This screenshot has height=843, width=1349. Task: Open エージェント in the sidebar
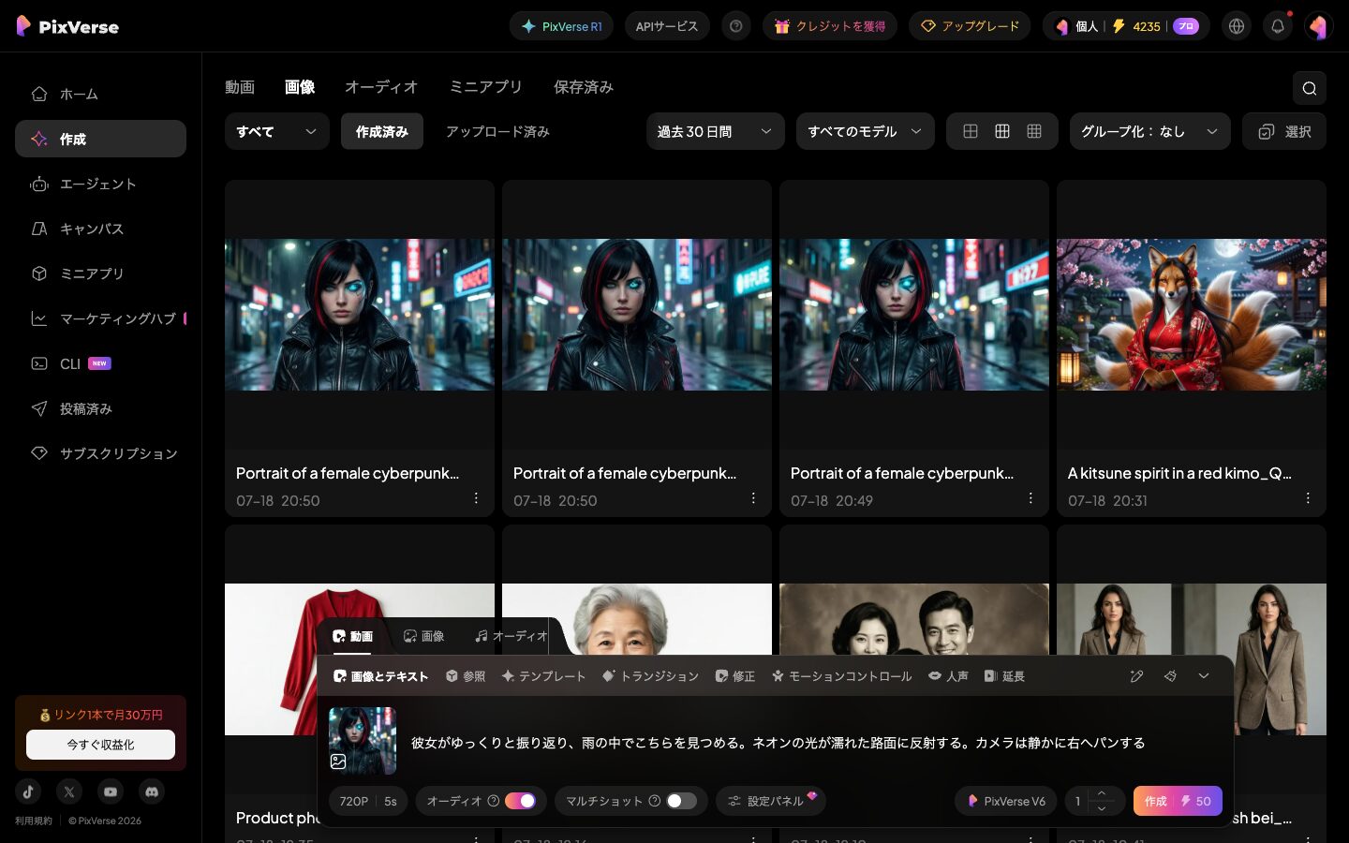tap(100, 184)
